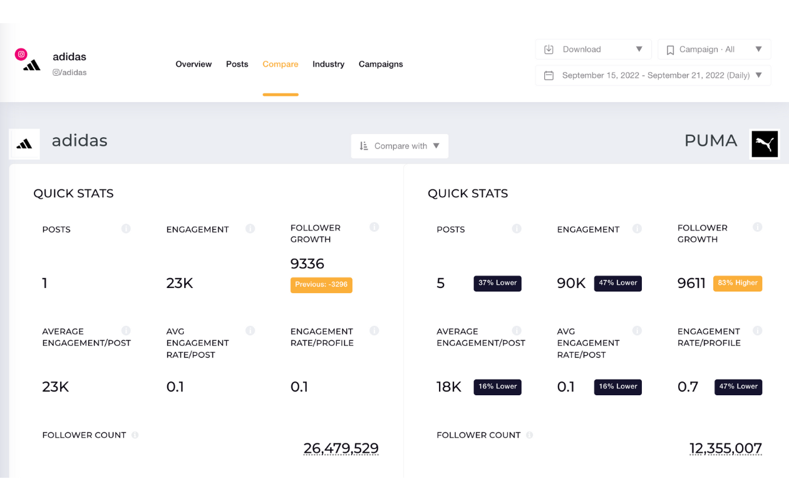This screenshot has height=501, width=789.
Task: Click the PUMA logo thumbnail
Action: coord(765,144)
